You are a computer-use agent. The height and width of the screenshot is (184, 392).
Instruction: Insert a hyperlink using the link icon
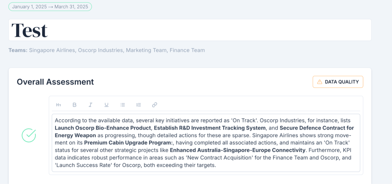pos(155,105)
